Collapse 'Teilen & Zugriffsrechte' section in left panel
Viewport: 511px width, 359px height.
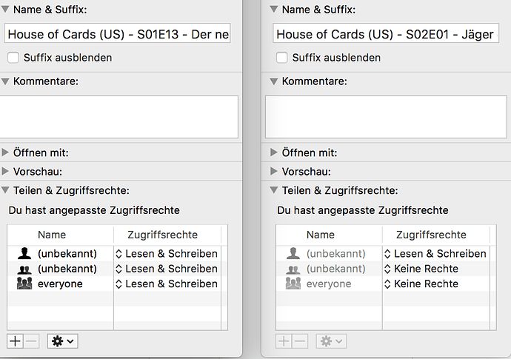pyautogui.click(x=6, y=190)
